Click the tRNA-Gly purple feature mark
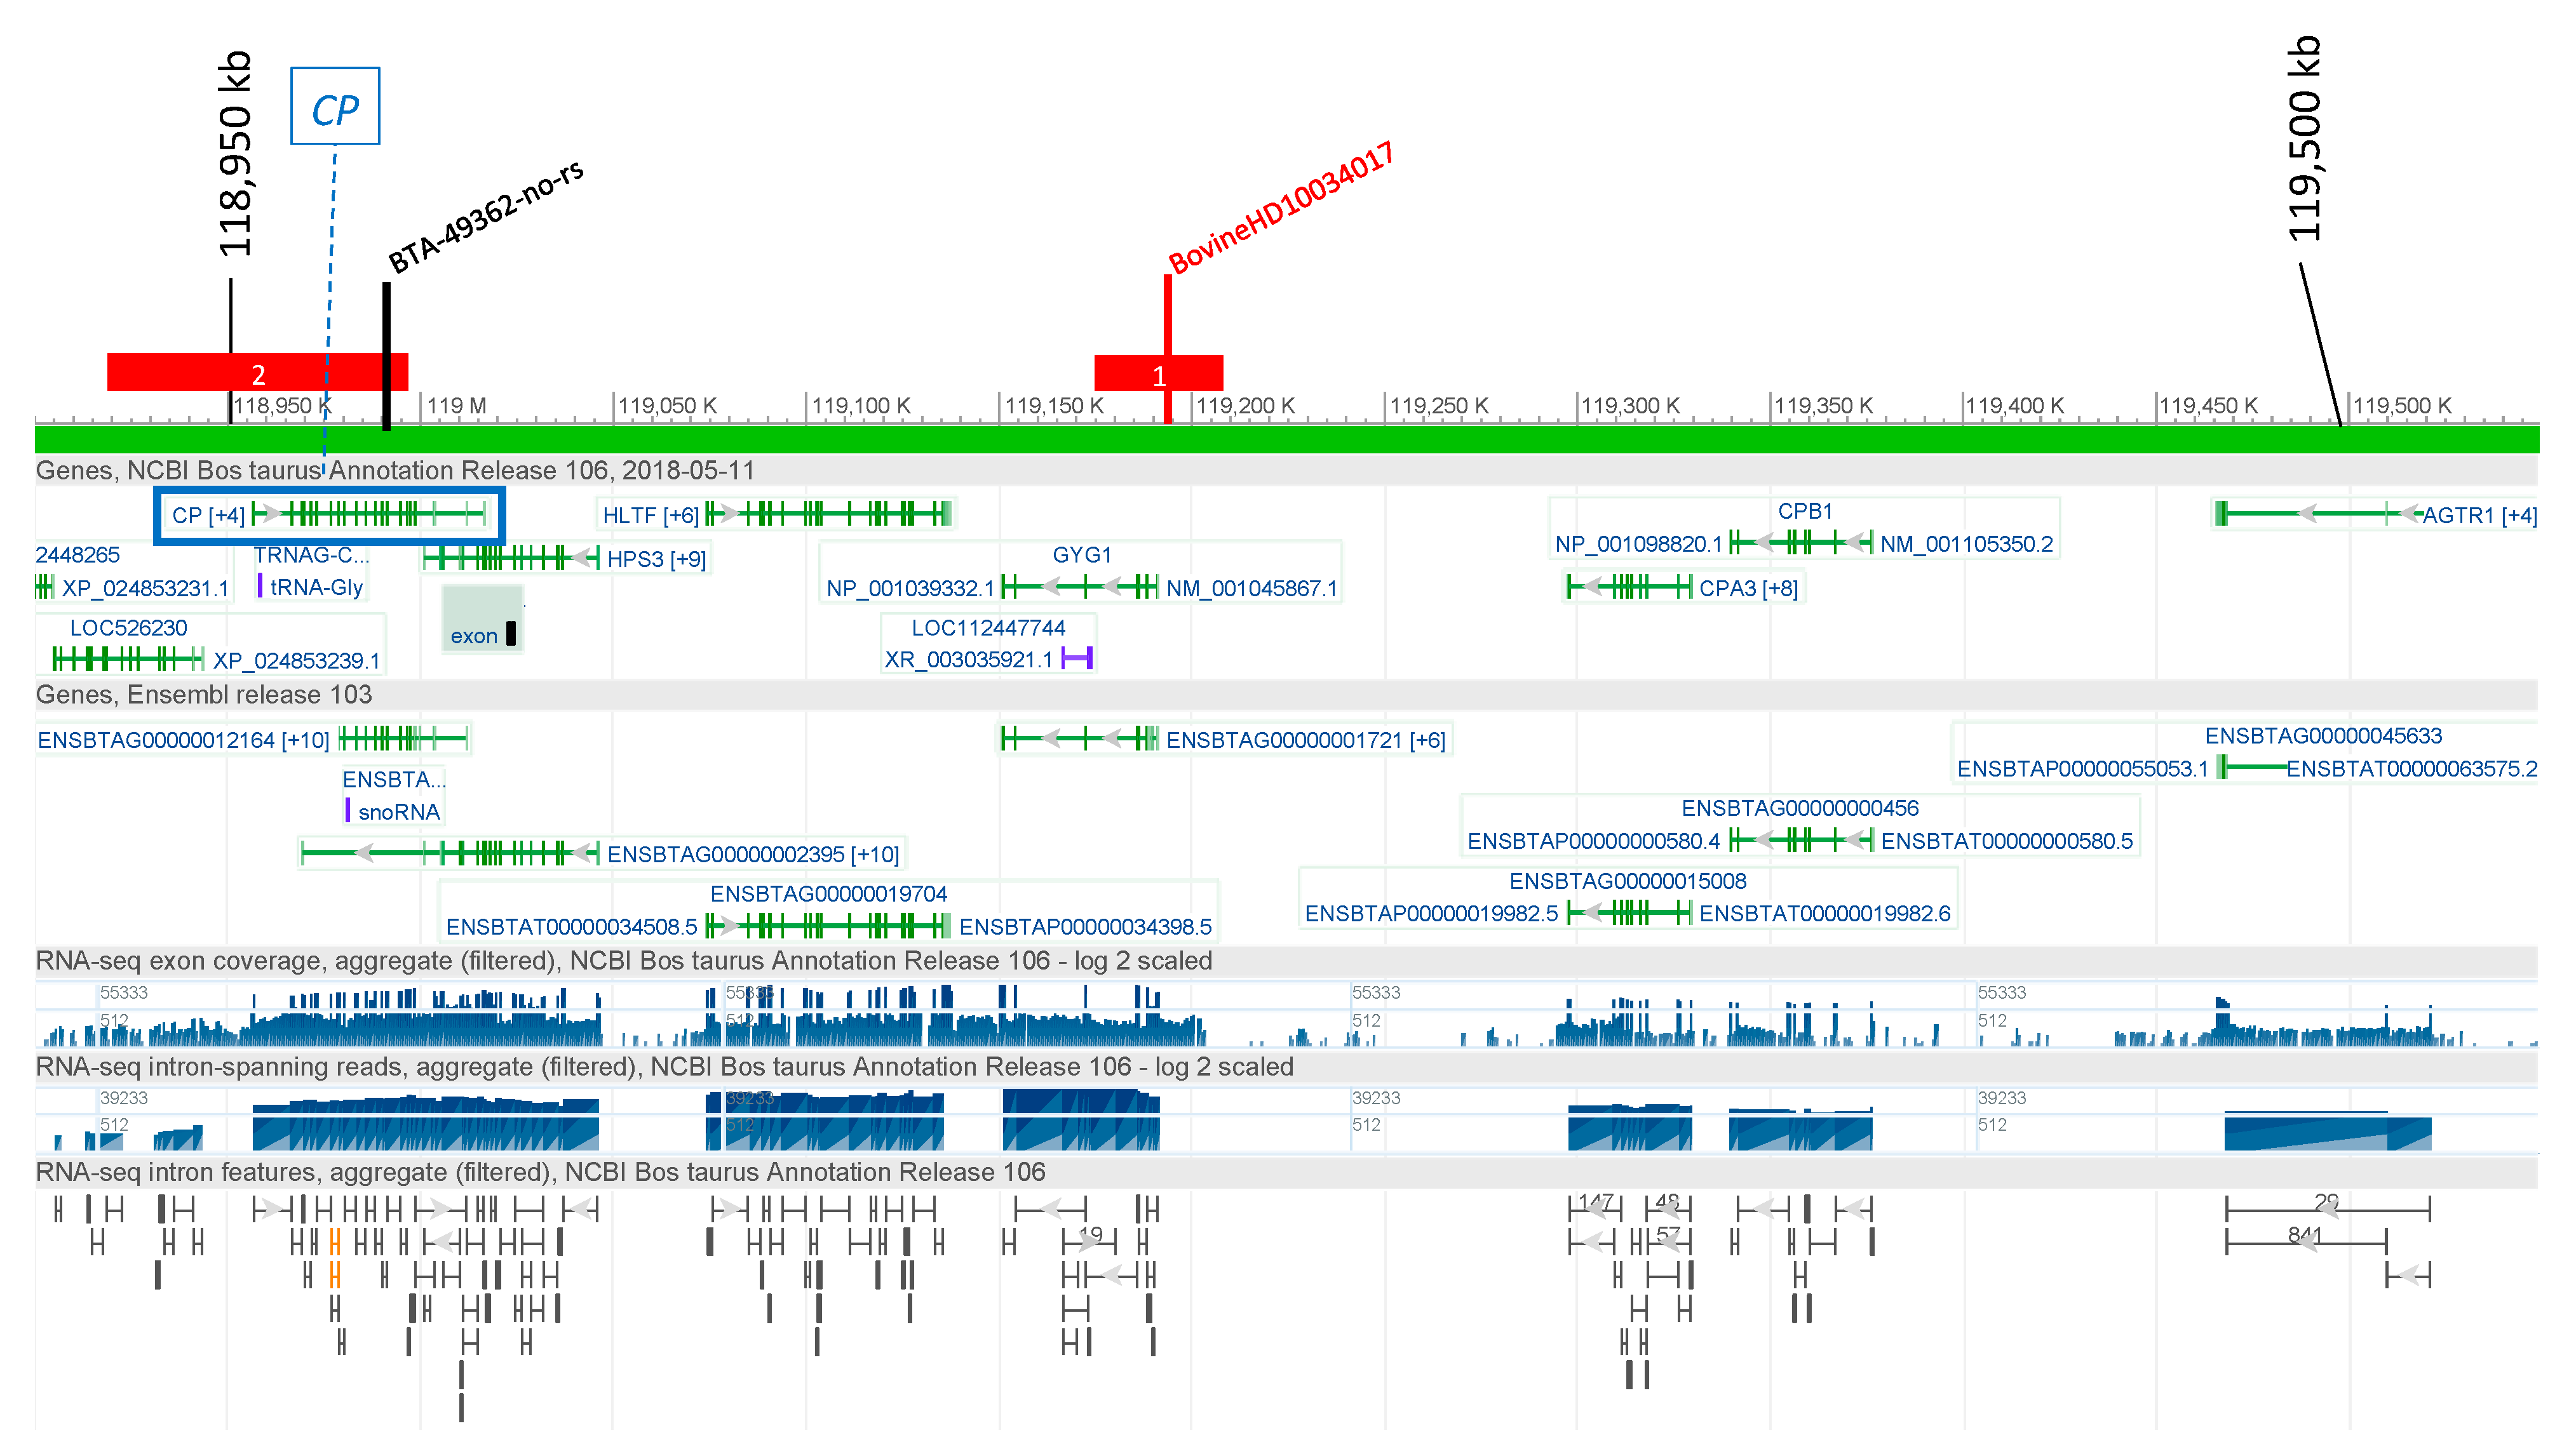This screenshot has width=2576, height=1454. tap(260, 585)
